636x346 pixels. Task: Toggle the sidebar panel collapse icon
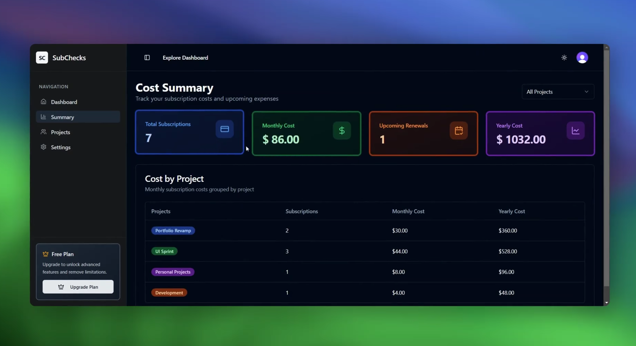147,58
